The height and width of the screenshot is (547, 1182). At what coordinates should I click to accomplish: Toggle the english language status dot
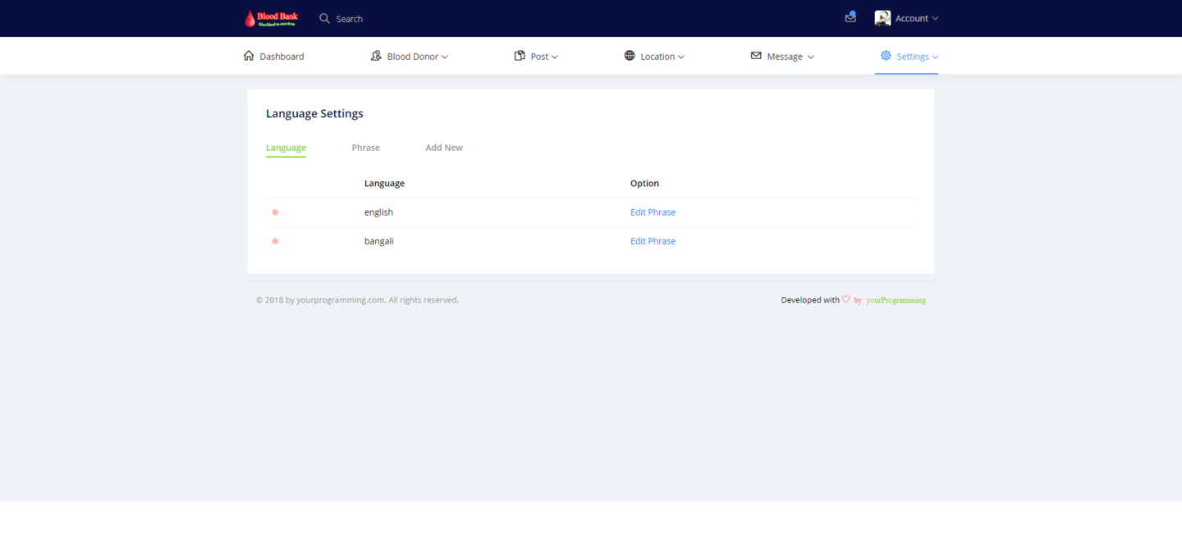point(275,212)
